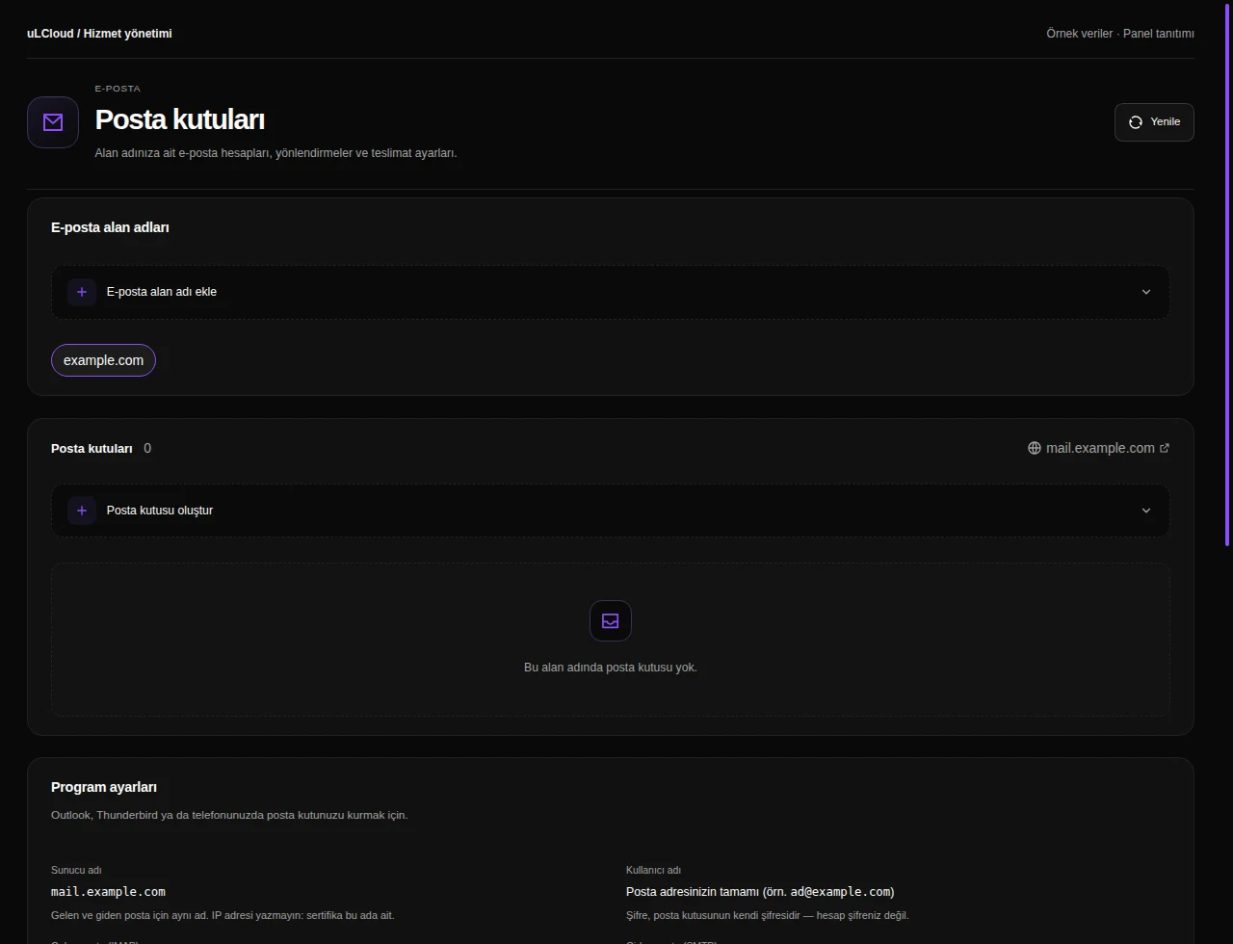Click the 'Gelen ve giden posta' hint text
This screenshot has width=1233, height=944.
223,915
